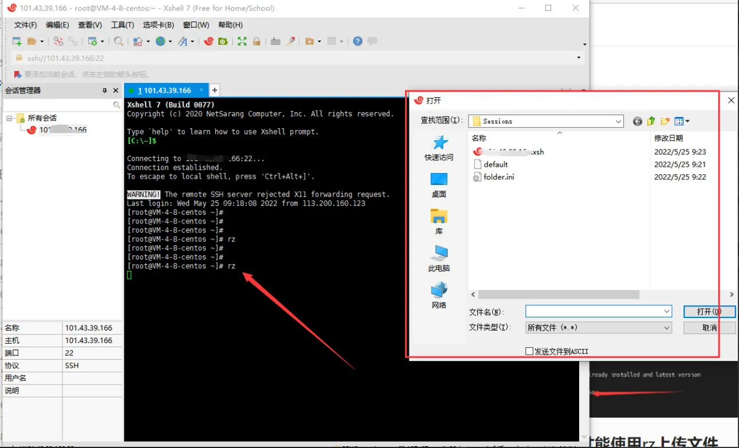The image size is (739, 448).
Task: Close the 101.43.39.166 session tab
Action: point(202,90)
